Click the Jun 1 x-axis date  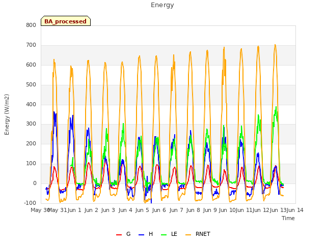click(x=74, y=210)
